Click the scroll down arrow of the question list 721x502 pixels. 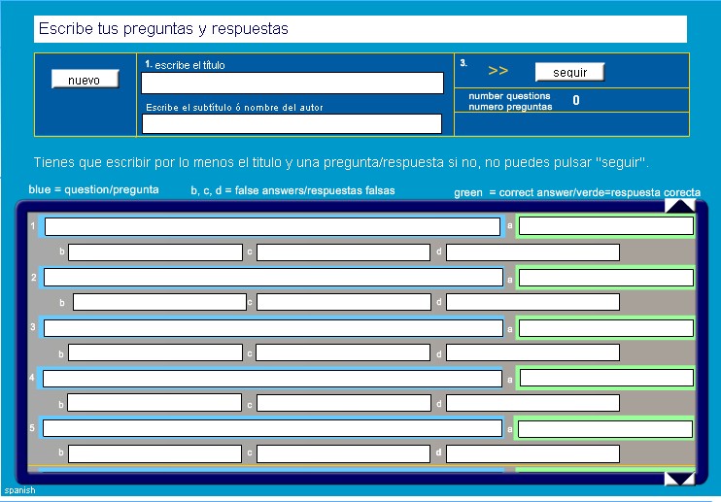tap(679, 479)
